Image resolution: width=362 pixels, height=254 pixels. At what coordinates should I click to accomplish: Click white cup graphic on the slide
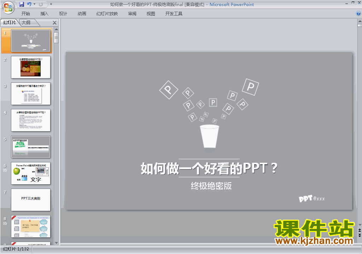click(x=209, y=136)
